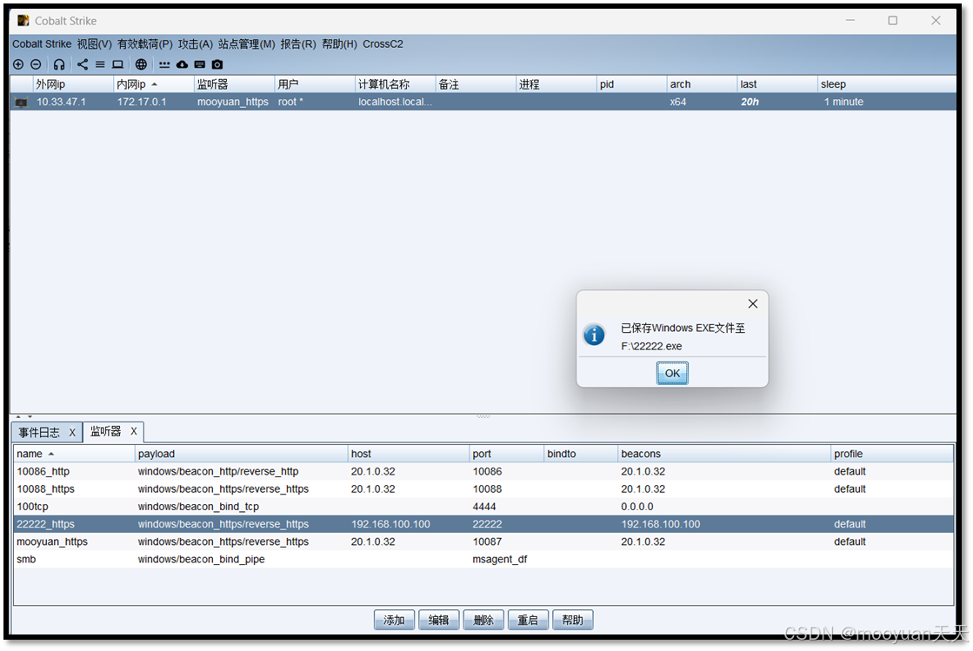This screenshot has height=651, width=973.
Task: Click the beacon computer icon for 10.33.47.1
Action: click(22, 103)
